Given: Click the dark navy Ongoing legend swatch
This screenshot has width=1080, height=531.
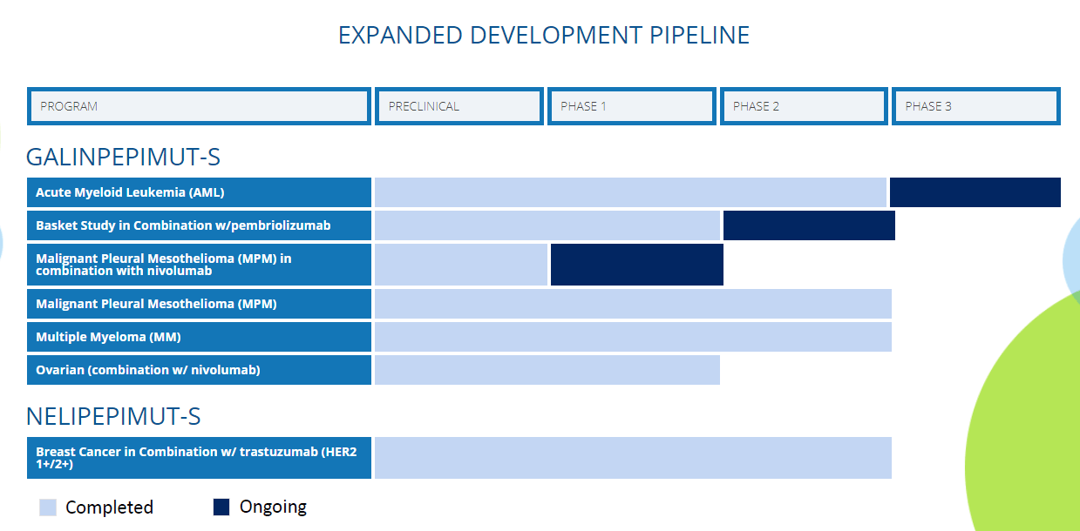Looking at the screenshot, I should point(221,507).
